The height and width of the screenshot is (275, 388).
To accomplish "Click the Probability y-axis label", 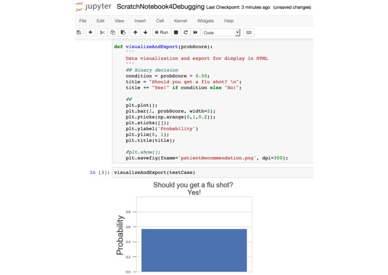I will (x=120, y=235).
